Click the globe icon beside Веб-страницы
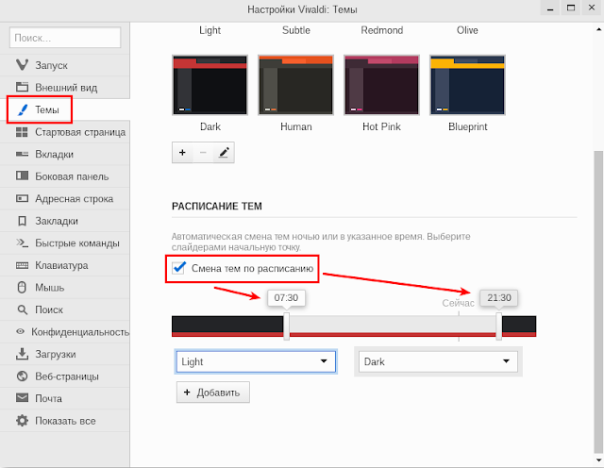The height and width of the screenshot is (468, 604). [x=22, y=376]
